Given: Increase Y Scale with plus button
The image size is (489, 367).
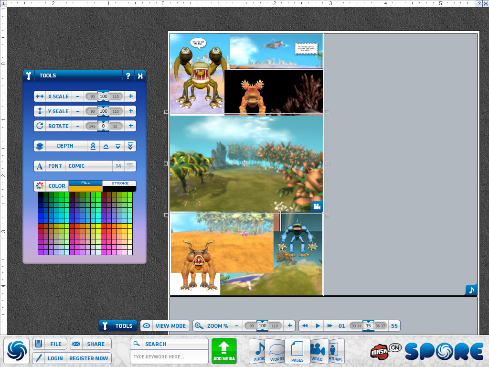Looking at the screenshot, I should click(131, 111).
